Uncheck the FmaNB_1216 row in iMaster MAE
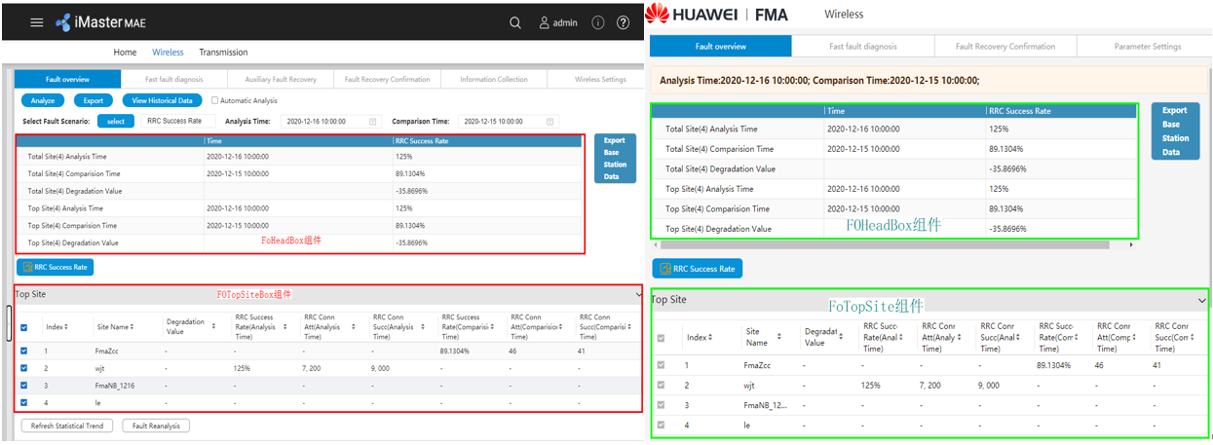 pos(24,386)
